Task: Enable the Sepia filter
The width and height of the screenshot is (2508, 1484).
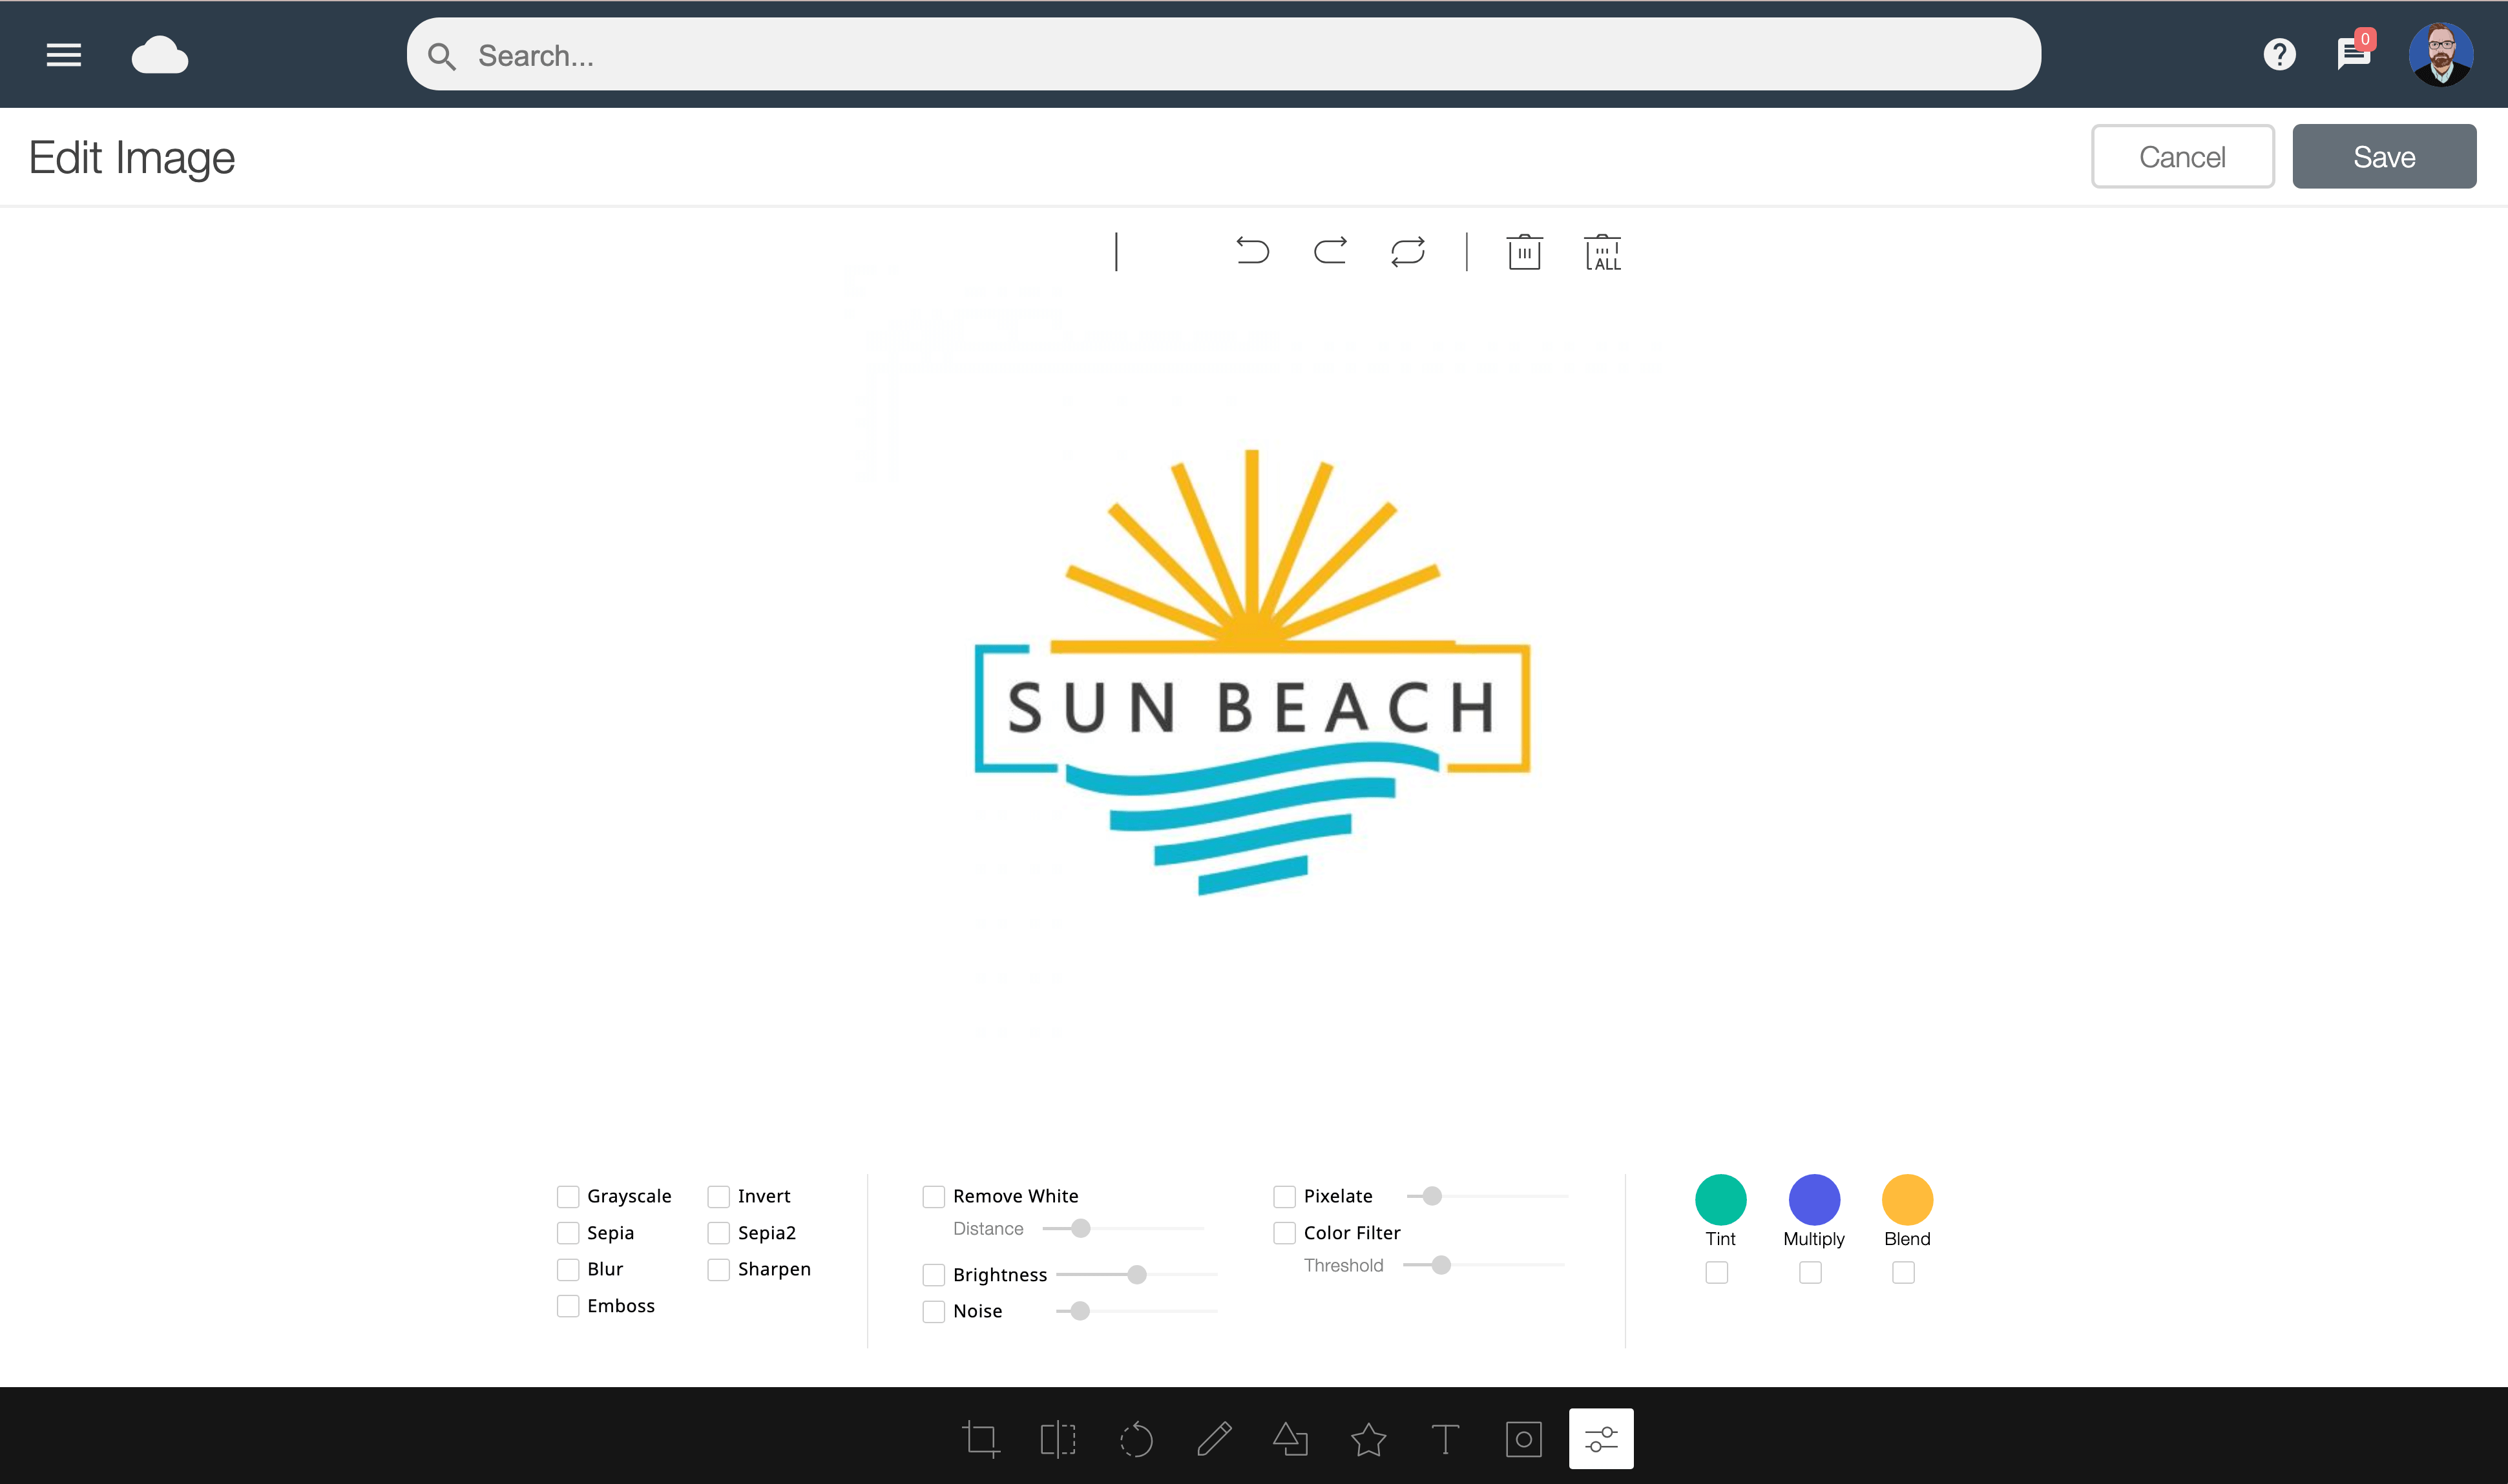Action: tap(569, 1232)
